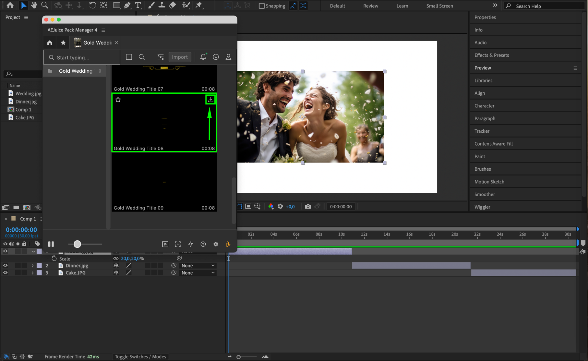Image resolution: width=588 pixels, height=361 pixels.
Task: Adjust the AEJuice preview size slider
Action: (x=77, y=244)
